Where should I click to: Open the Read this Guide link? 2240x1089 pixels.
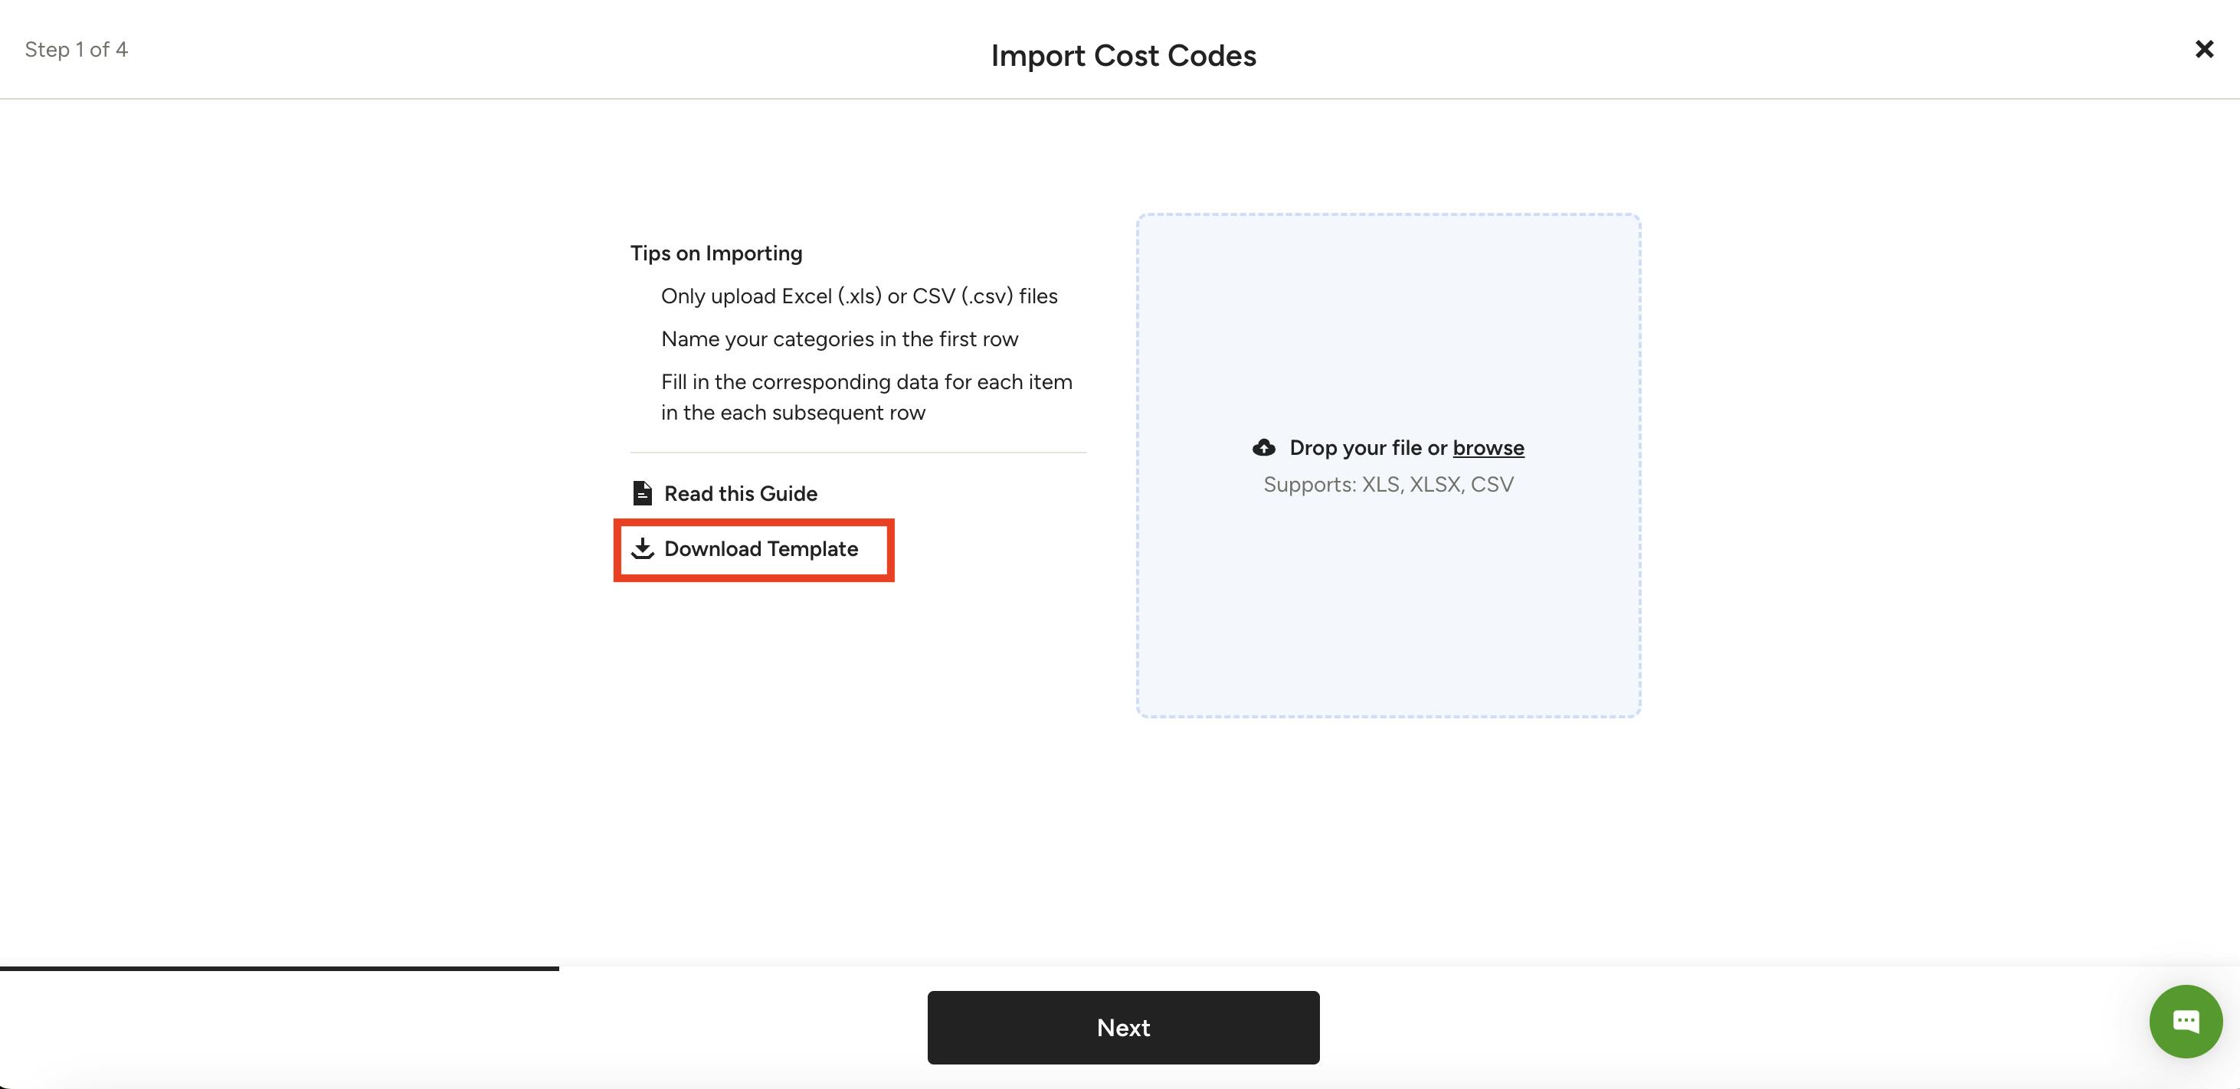(741, 492)
